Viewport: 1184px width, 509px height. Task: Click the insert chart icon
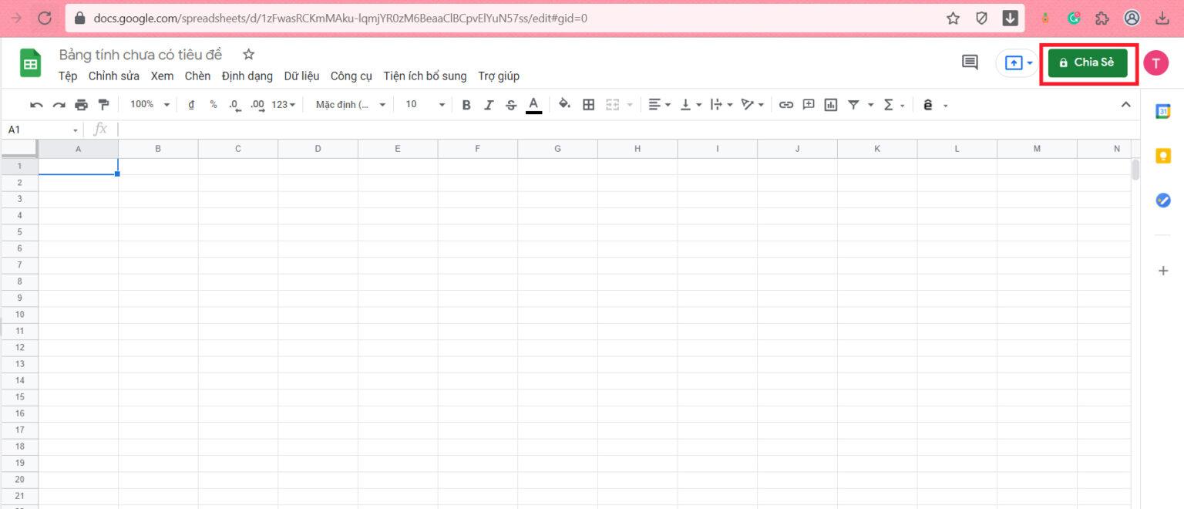tap(831, 105)
